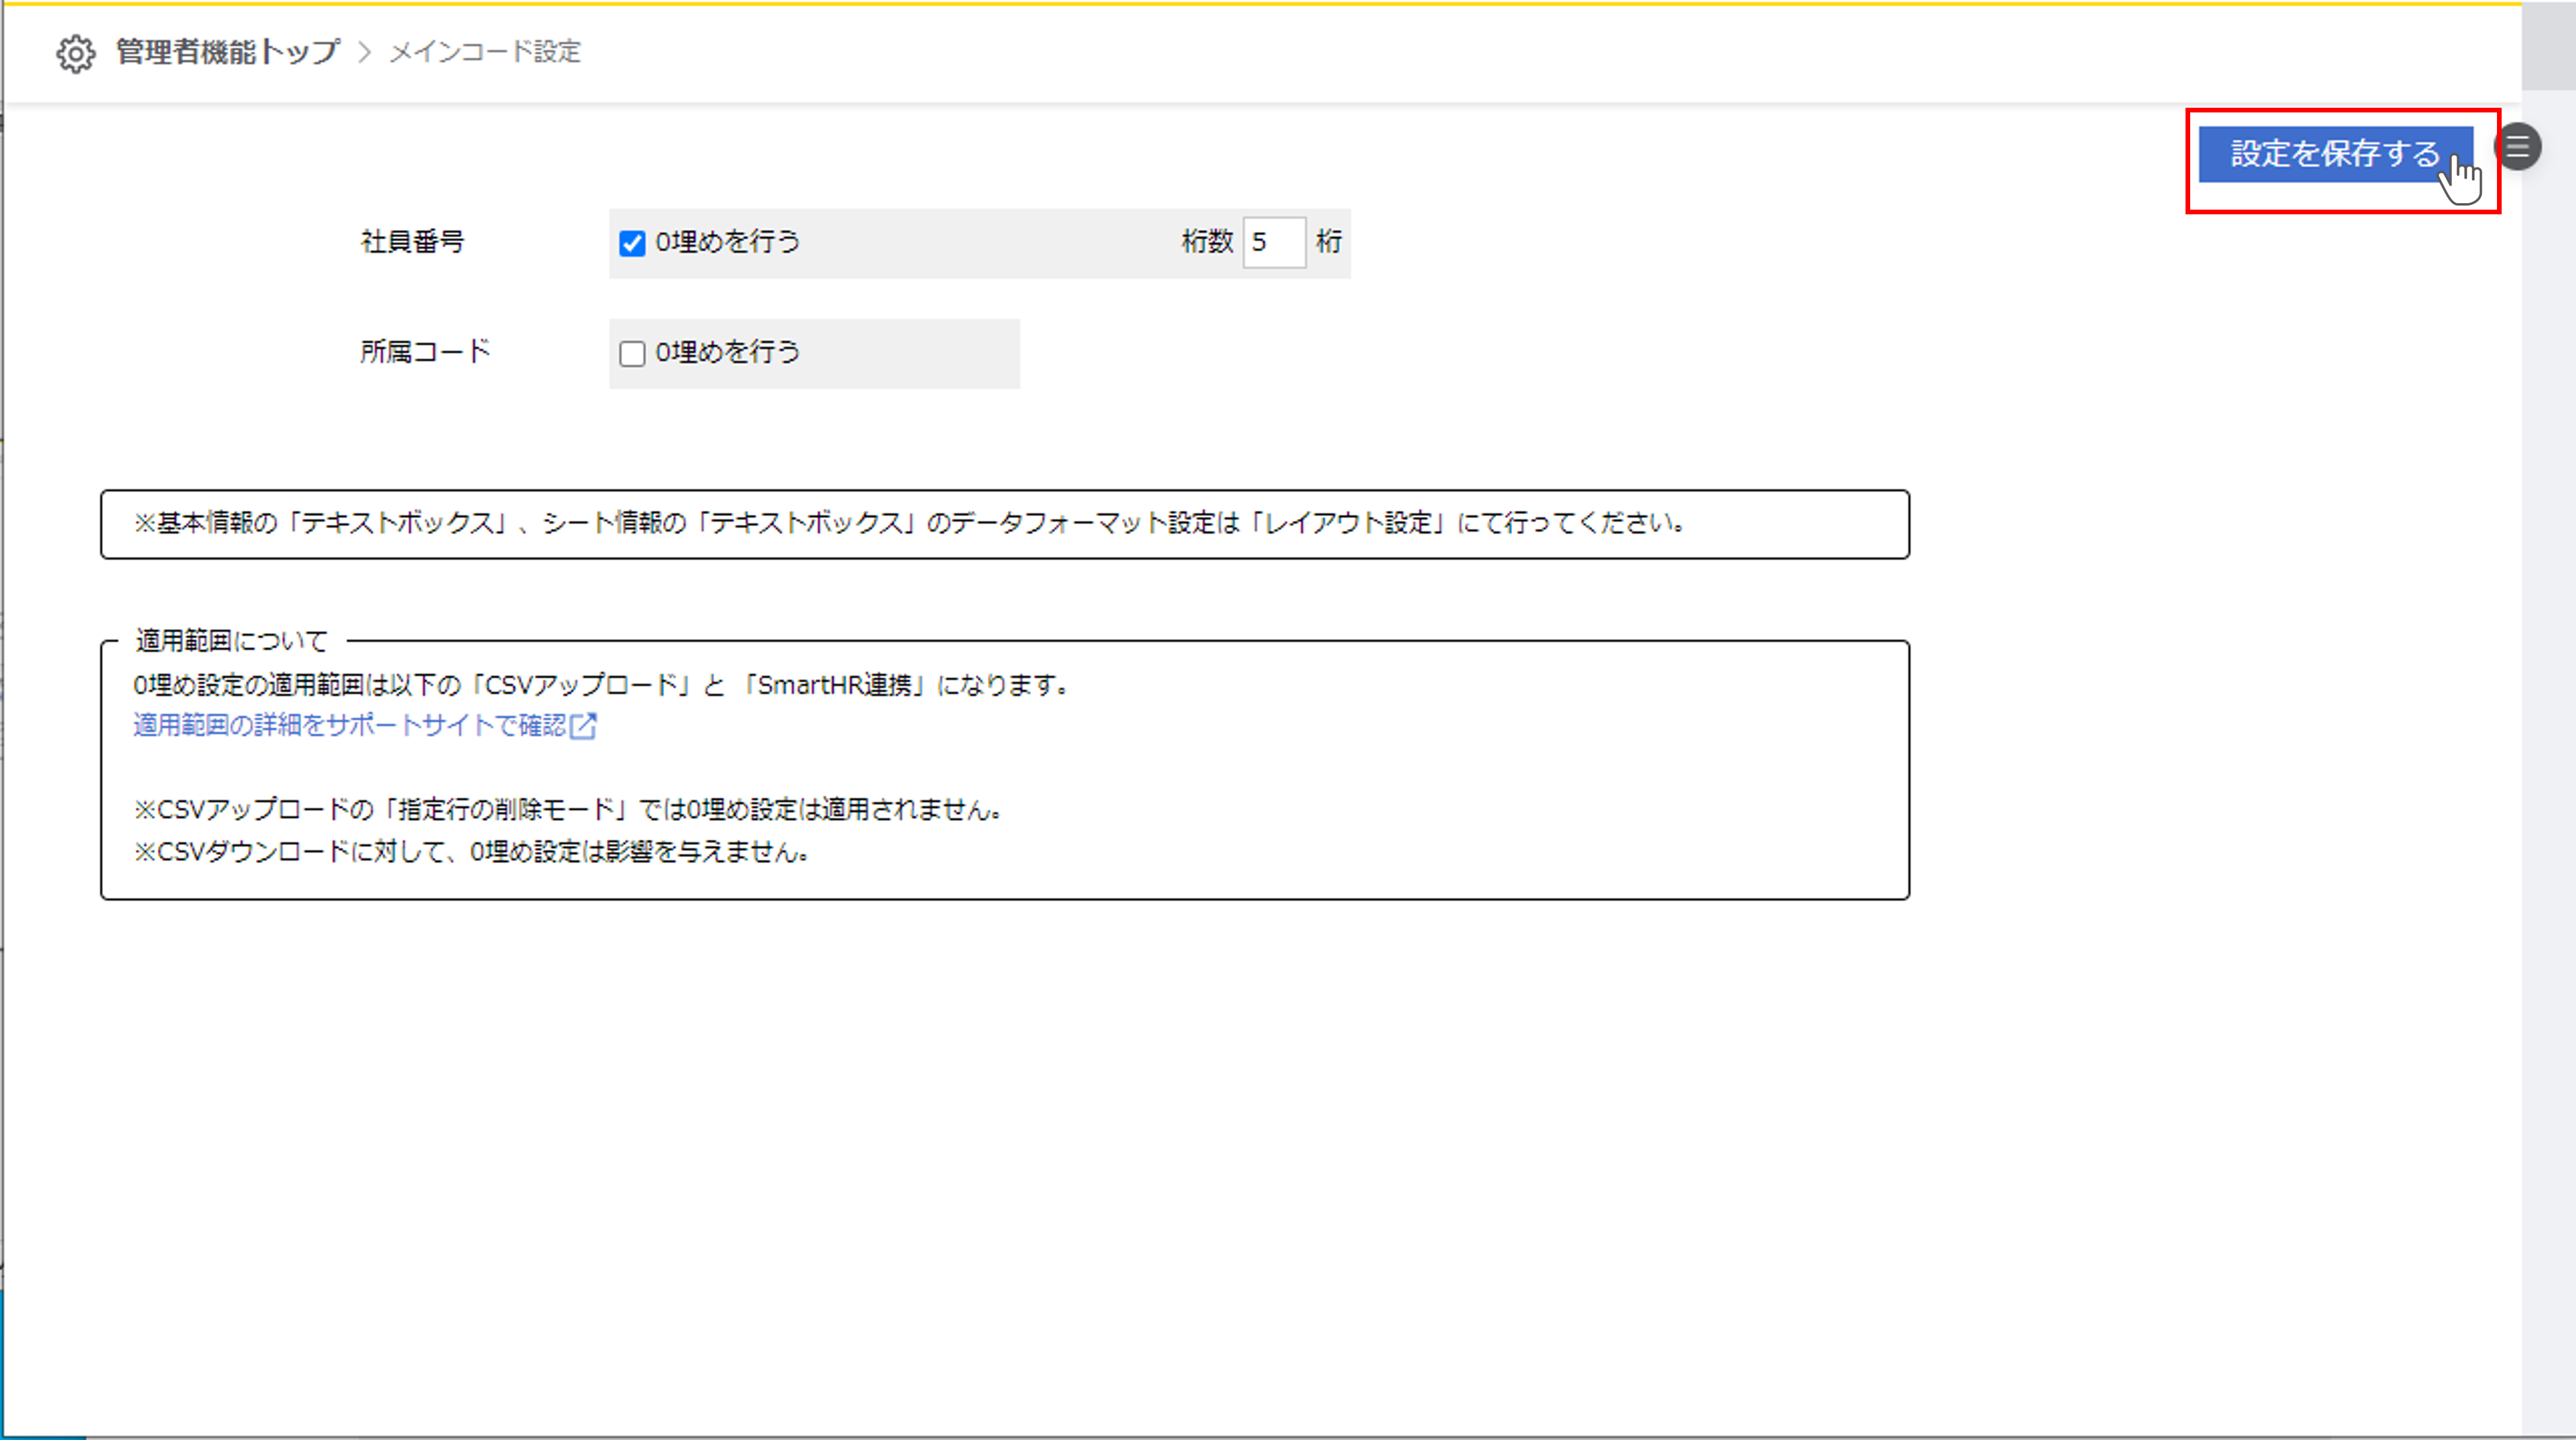Click the gear icon in the breadcrumb

pos(75,53)
